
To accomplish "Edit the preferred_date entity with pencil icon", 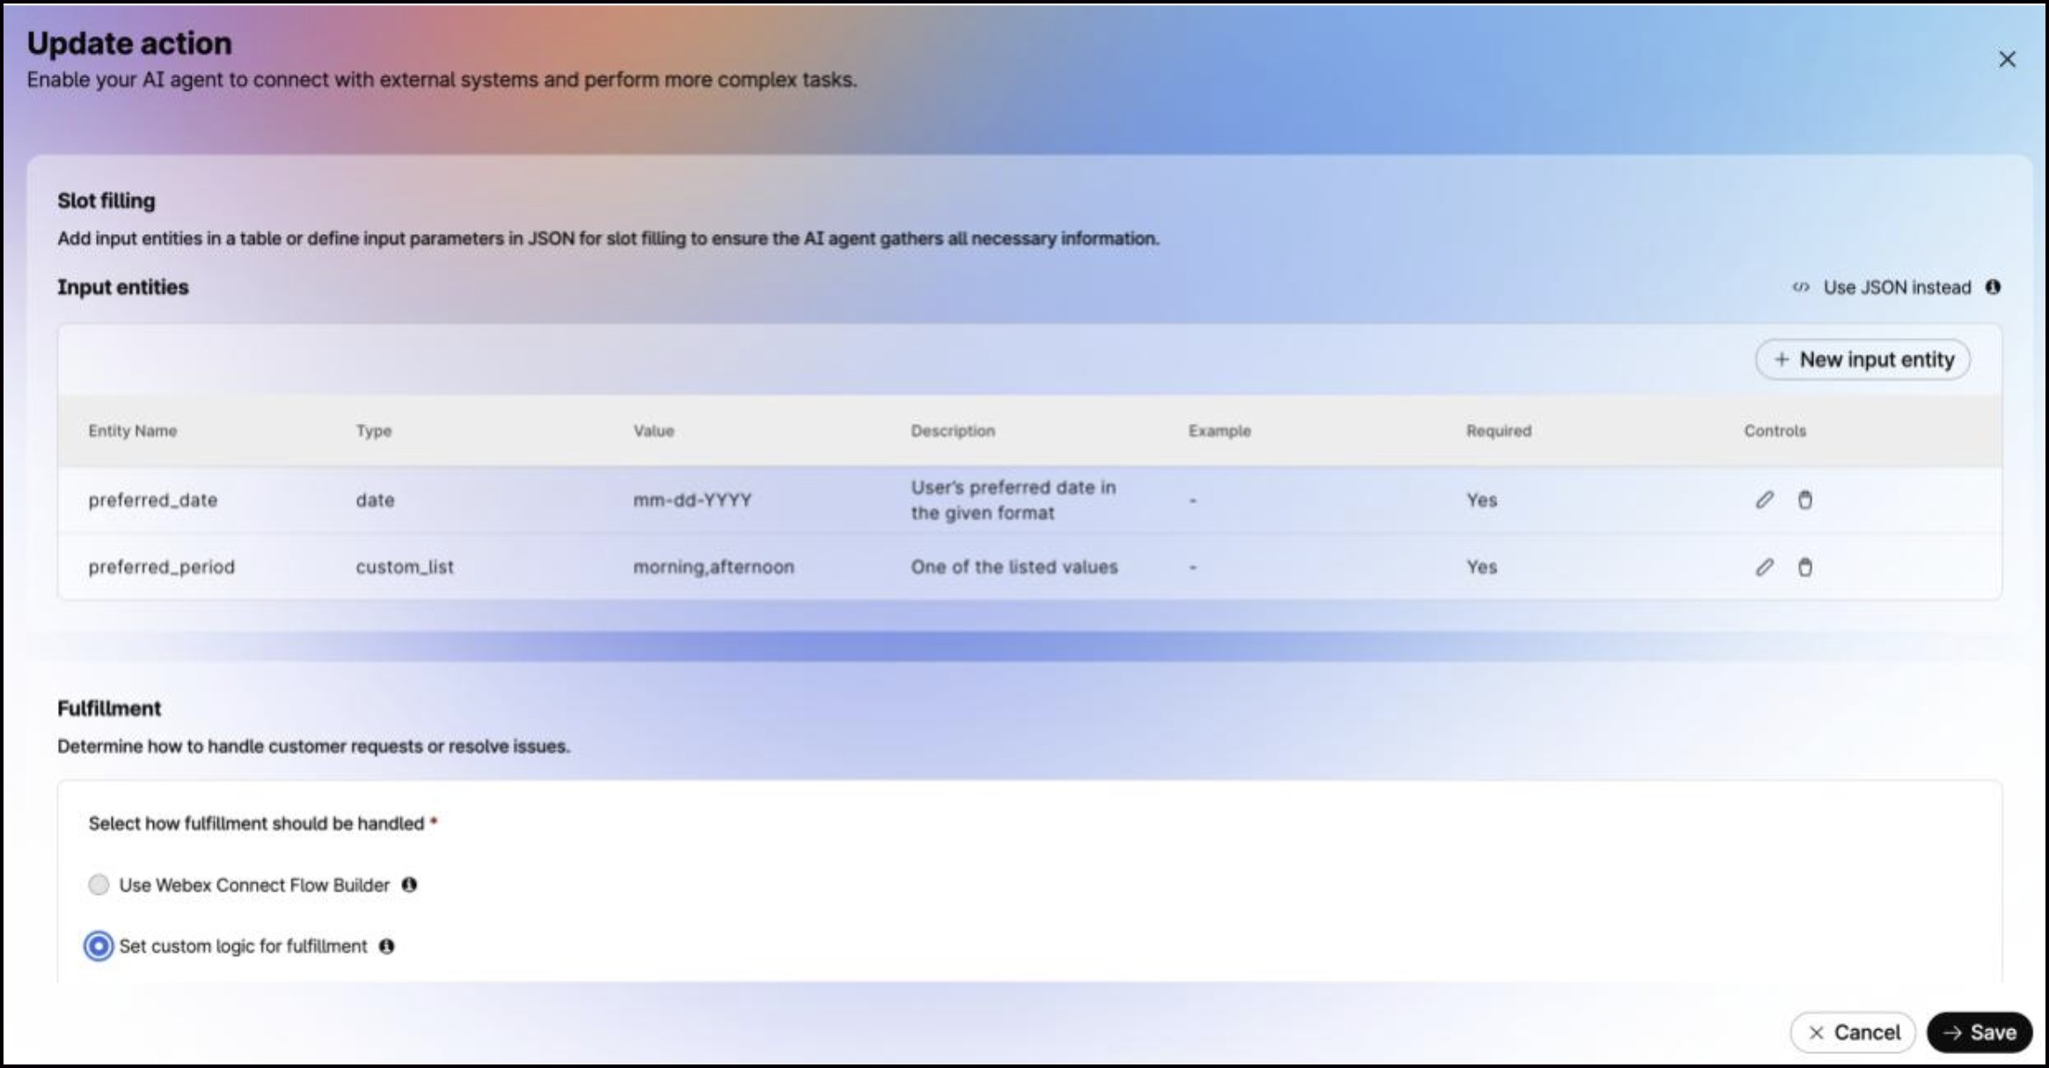I will (x=1764, y=500).
